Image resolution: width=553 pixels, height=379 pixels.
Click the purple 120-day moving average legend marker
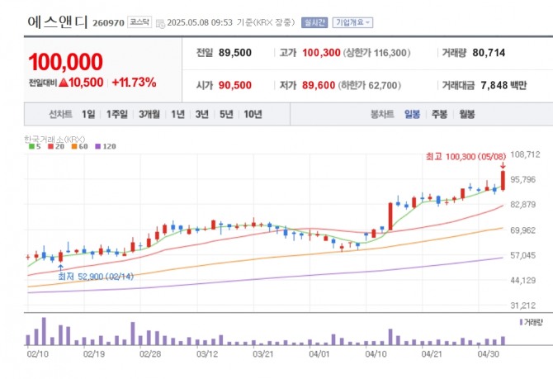pyautogui.click(x=98, y=146)
